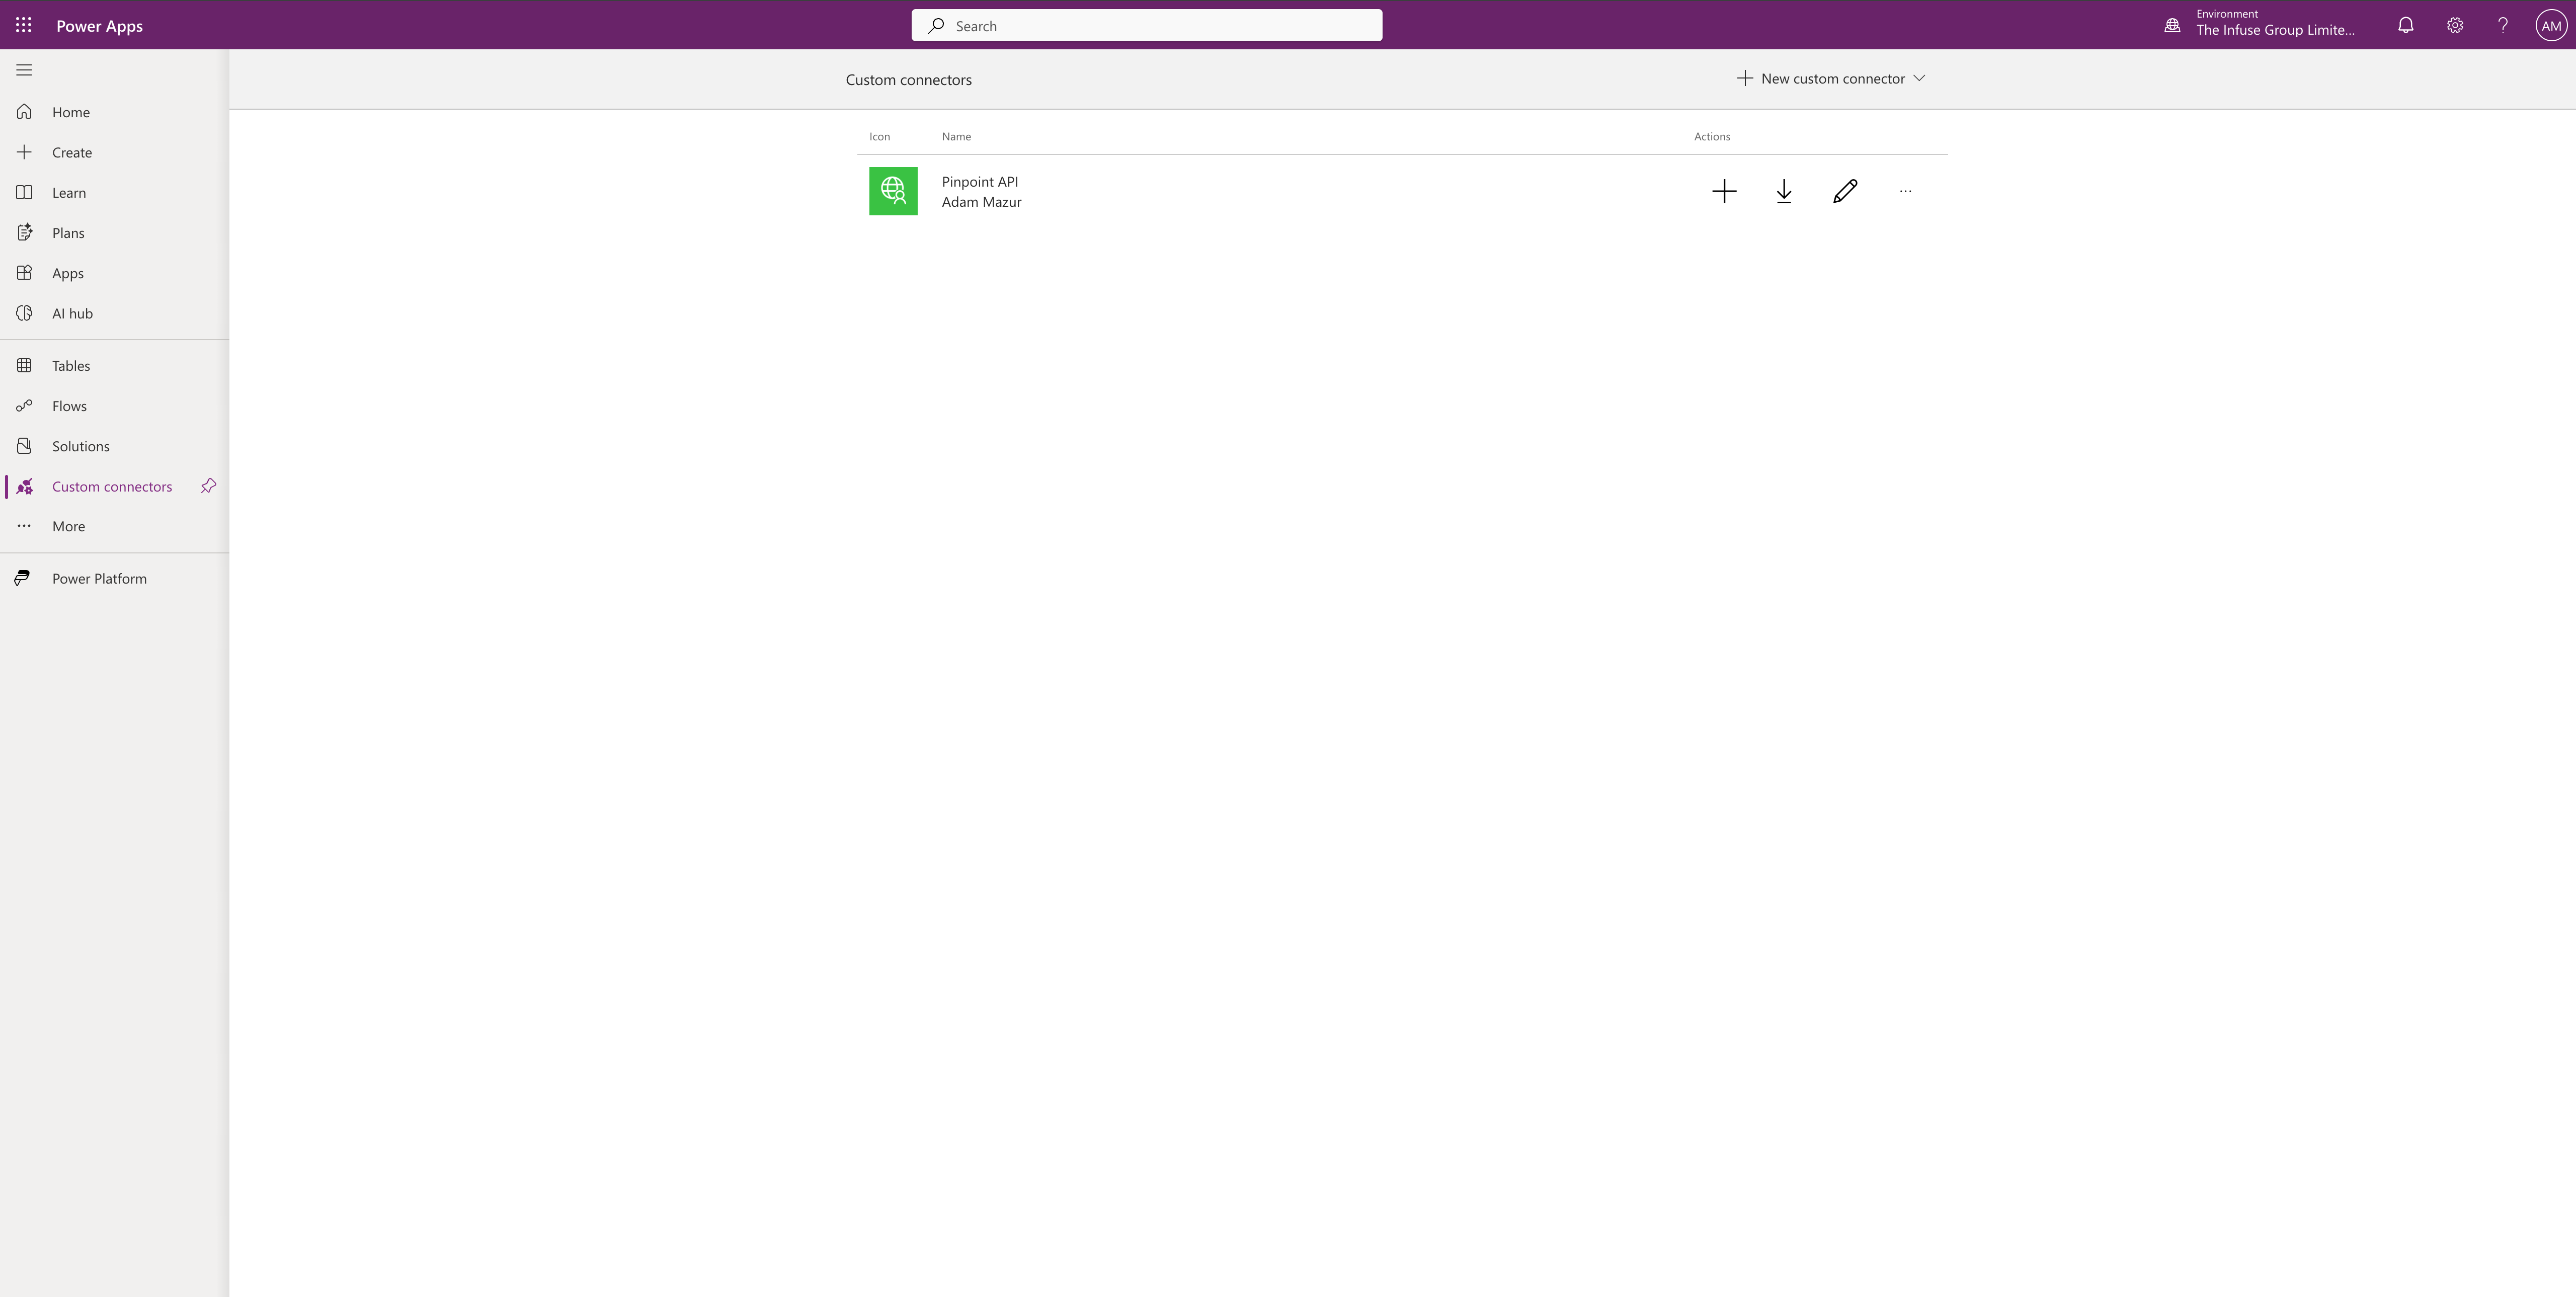Image resolution: width=2576 pixels, height=1297 pixels.
Task: Click Adam Mazur owner text
Action: (981, 202)
